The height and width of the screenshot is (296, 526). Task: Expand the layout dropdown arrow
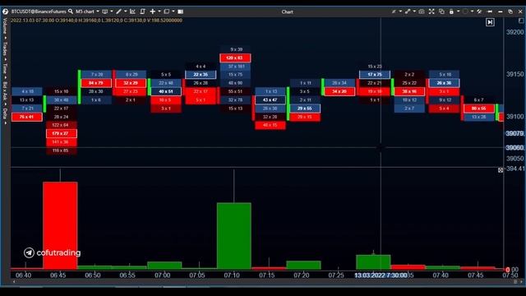(173, 12)
